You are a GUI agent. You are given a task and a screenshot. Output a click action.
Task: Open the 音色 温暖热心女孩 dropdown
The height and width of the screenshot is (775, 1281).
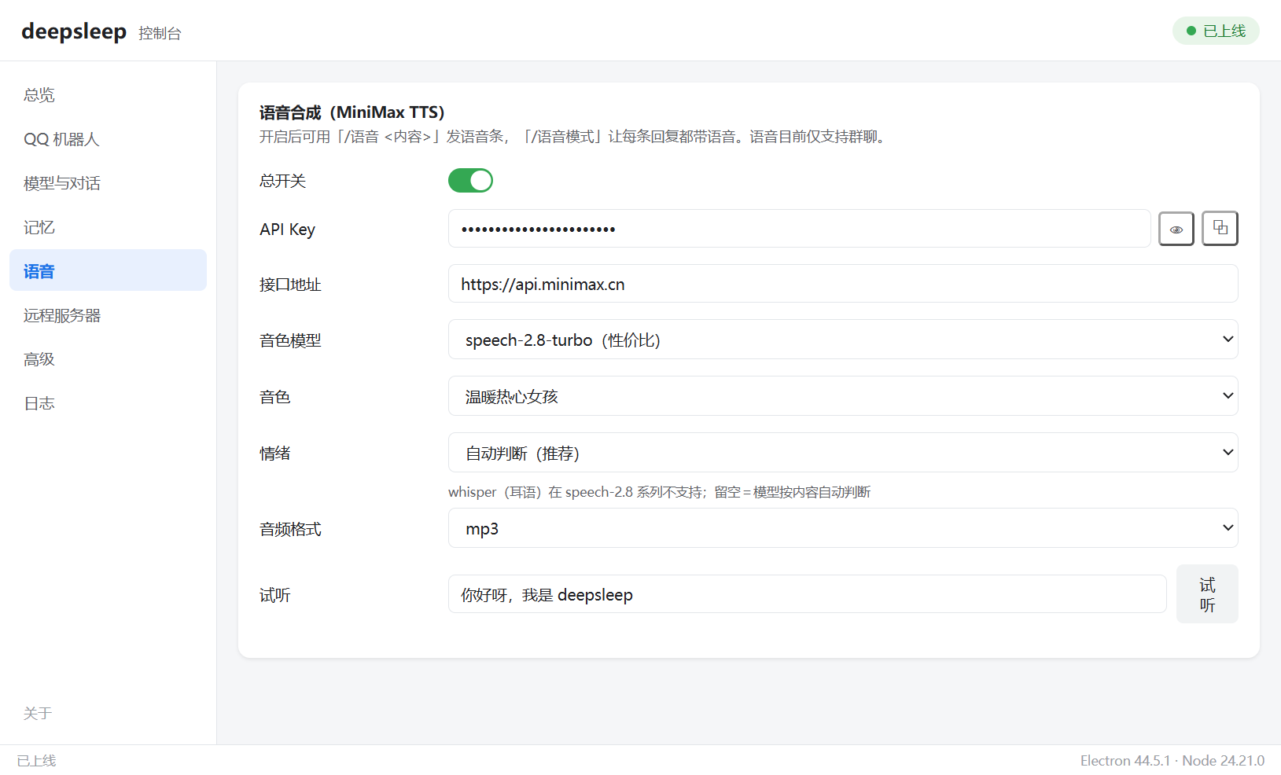click(843, 396)
